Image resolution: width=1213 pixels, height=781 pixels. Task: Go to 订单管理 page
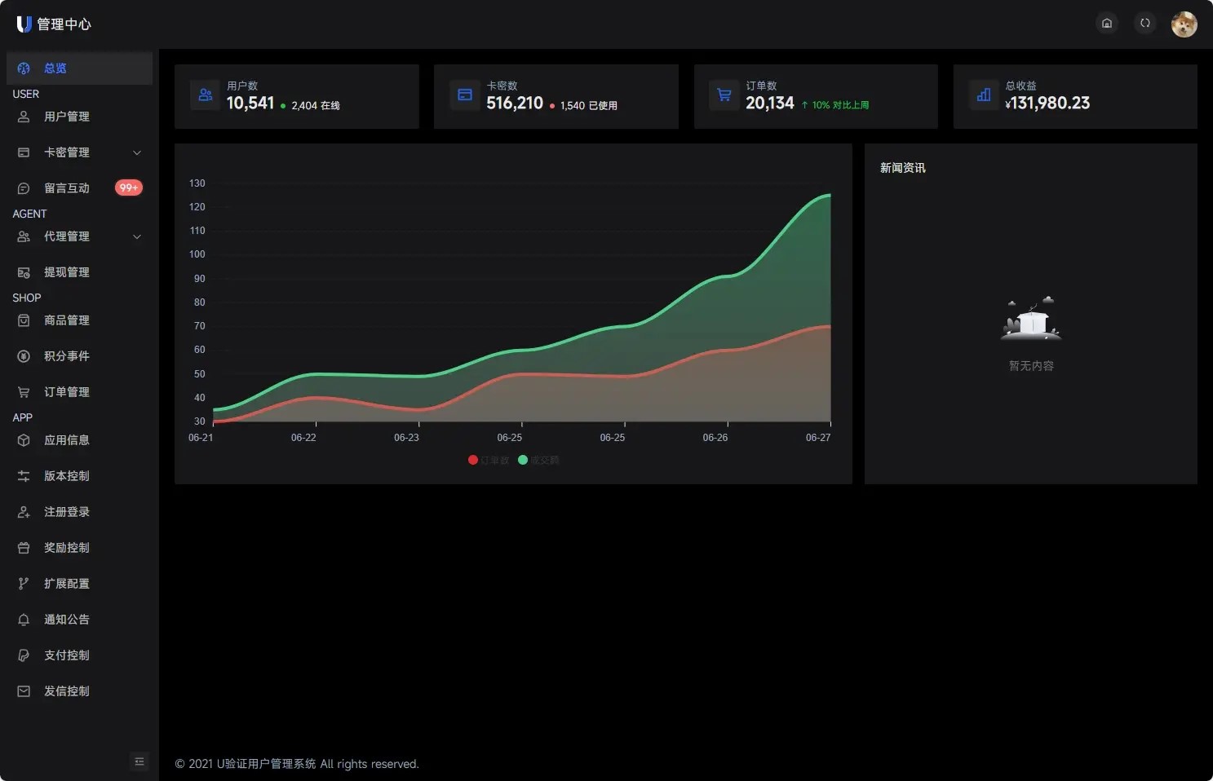[x=67, y=392]
